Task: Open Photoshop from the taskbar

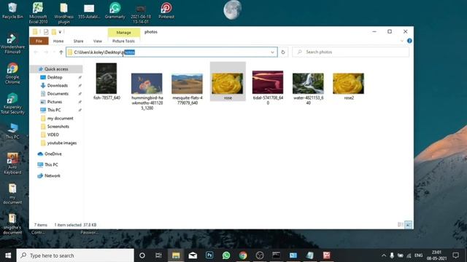Action: (209, 255)
